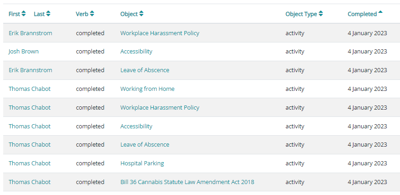Click Erik Brannstrom in the first row
This screenshot has width=400, height=195.
point(30,33)
